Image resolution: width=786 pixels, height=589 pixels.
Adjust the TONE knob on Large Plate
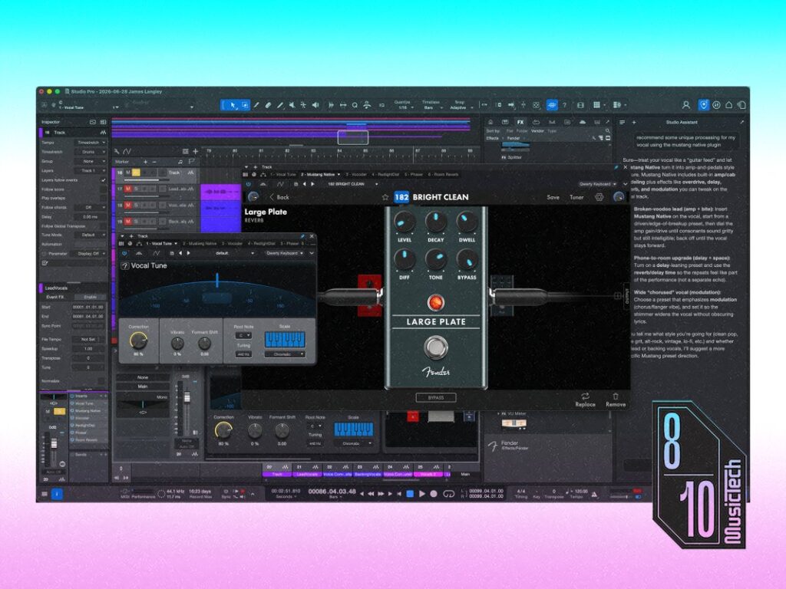(436, 259)
